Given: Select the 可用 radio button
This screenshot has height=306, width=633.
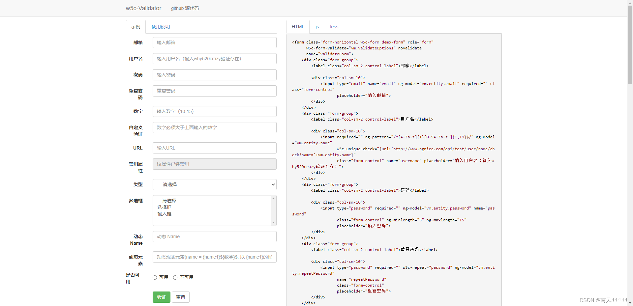Looking at the screenshot, I should (x=155, y=277).
